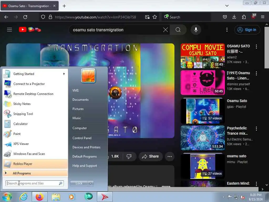
Task: Open shutdown options arrow next to Lock
Action: [x=91, y=183]
